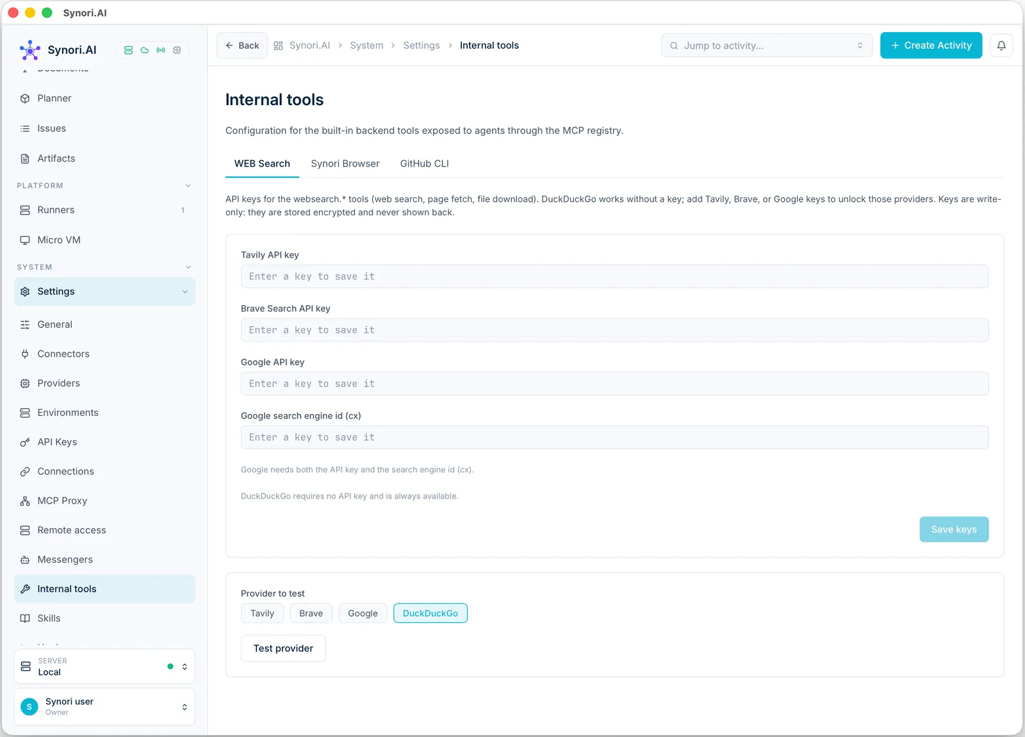The width and height of the screenshot is (1025, 737).
Task: Click the grid icon beside Synori.AI breadcrumb
Action: pos(278,46)
